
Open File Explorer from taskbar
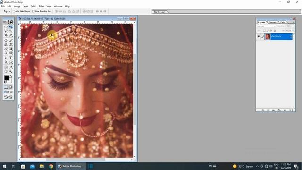42,166
